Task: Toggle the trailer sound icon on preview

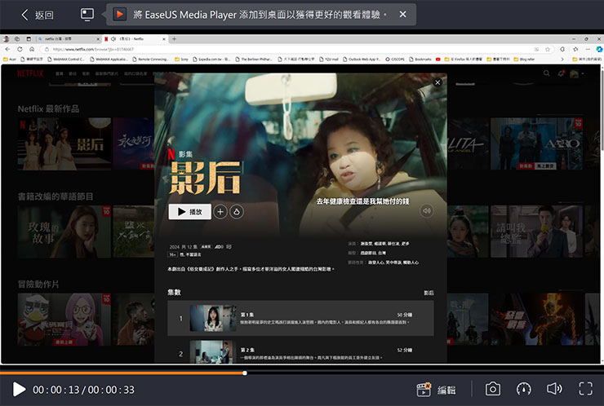Action: click(x=426, y=210)
